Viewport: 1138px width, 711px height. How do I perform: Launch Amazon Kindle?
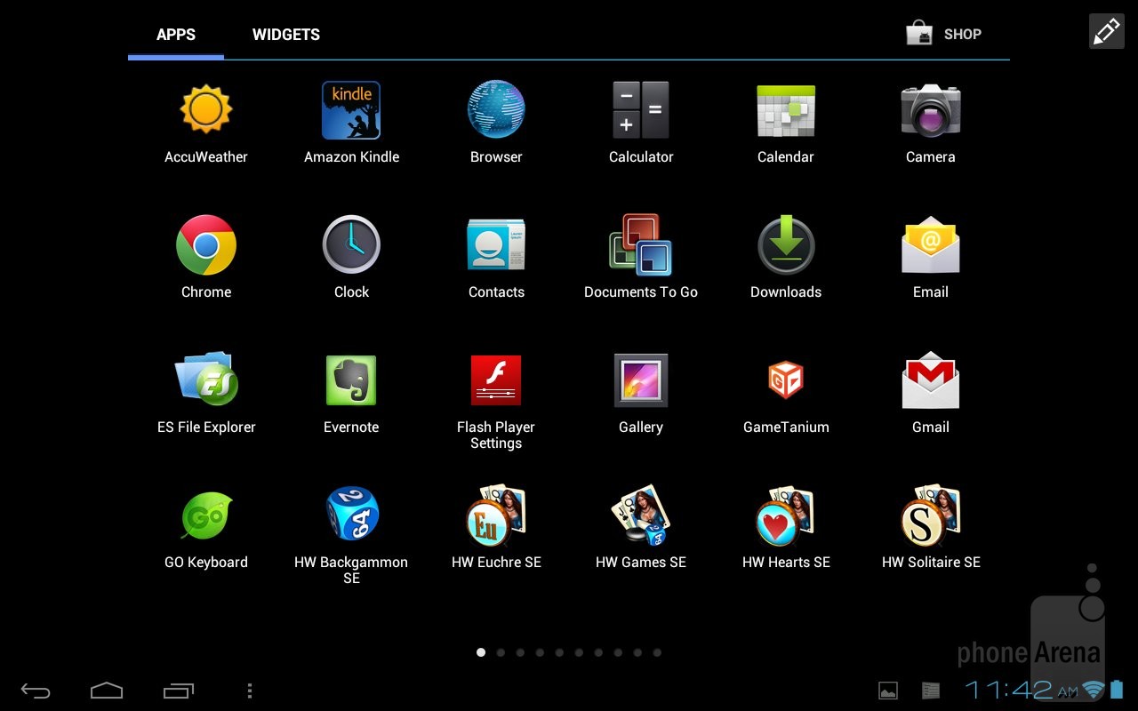pos(351,110)
